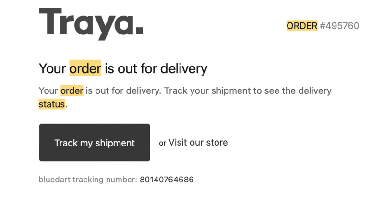The height and width of the screenshot is (202, 384).
Task: Click the Track my shipment button
Action: point(95,143)
